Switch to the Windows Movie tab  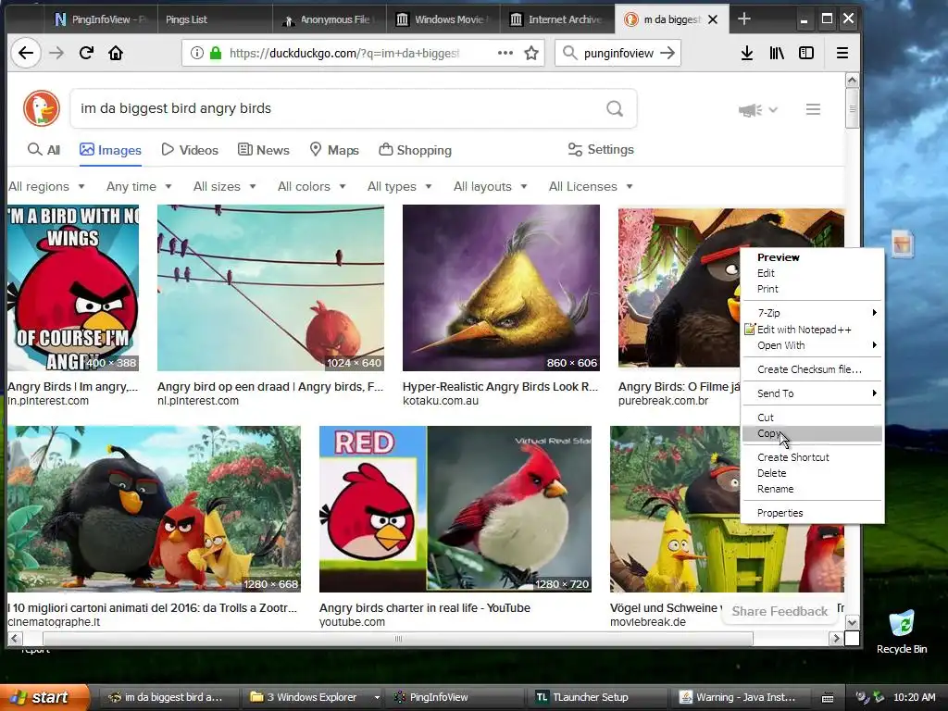pos(443,19)
